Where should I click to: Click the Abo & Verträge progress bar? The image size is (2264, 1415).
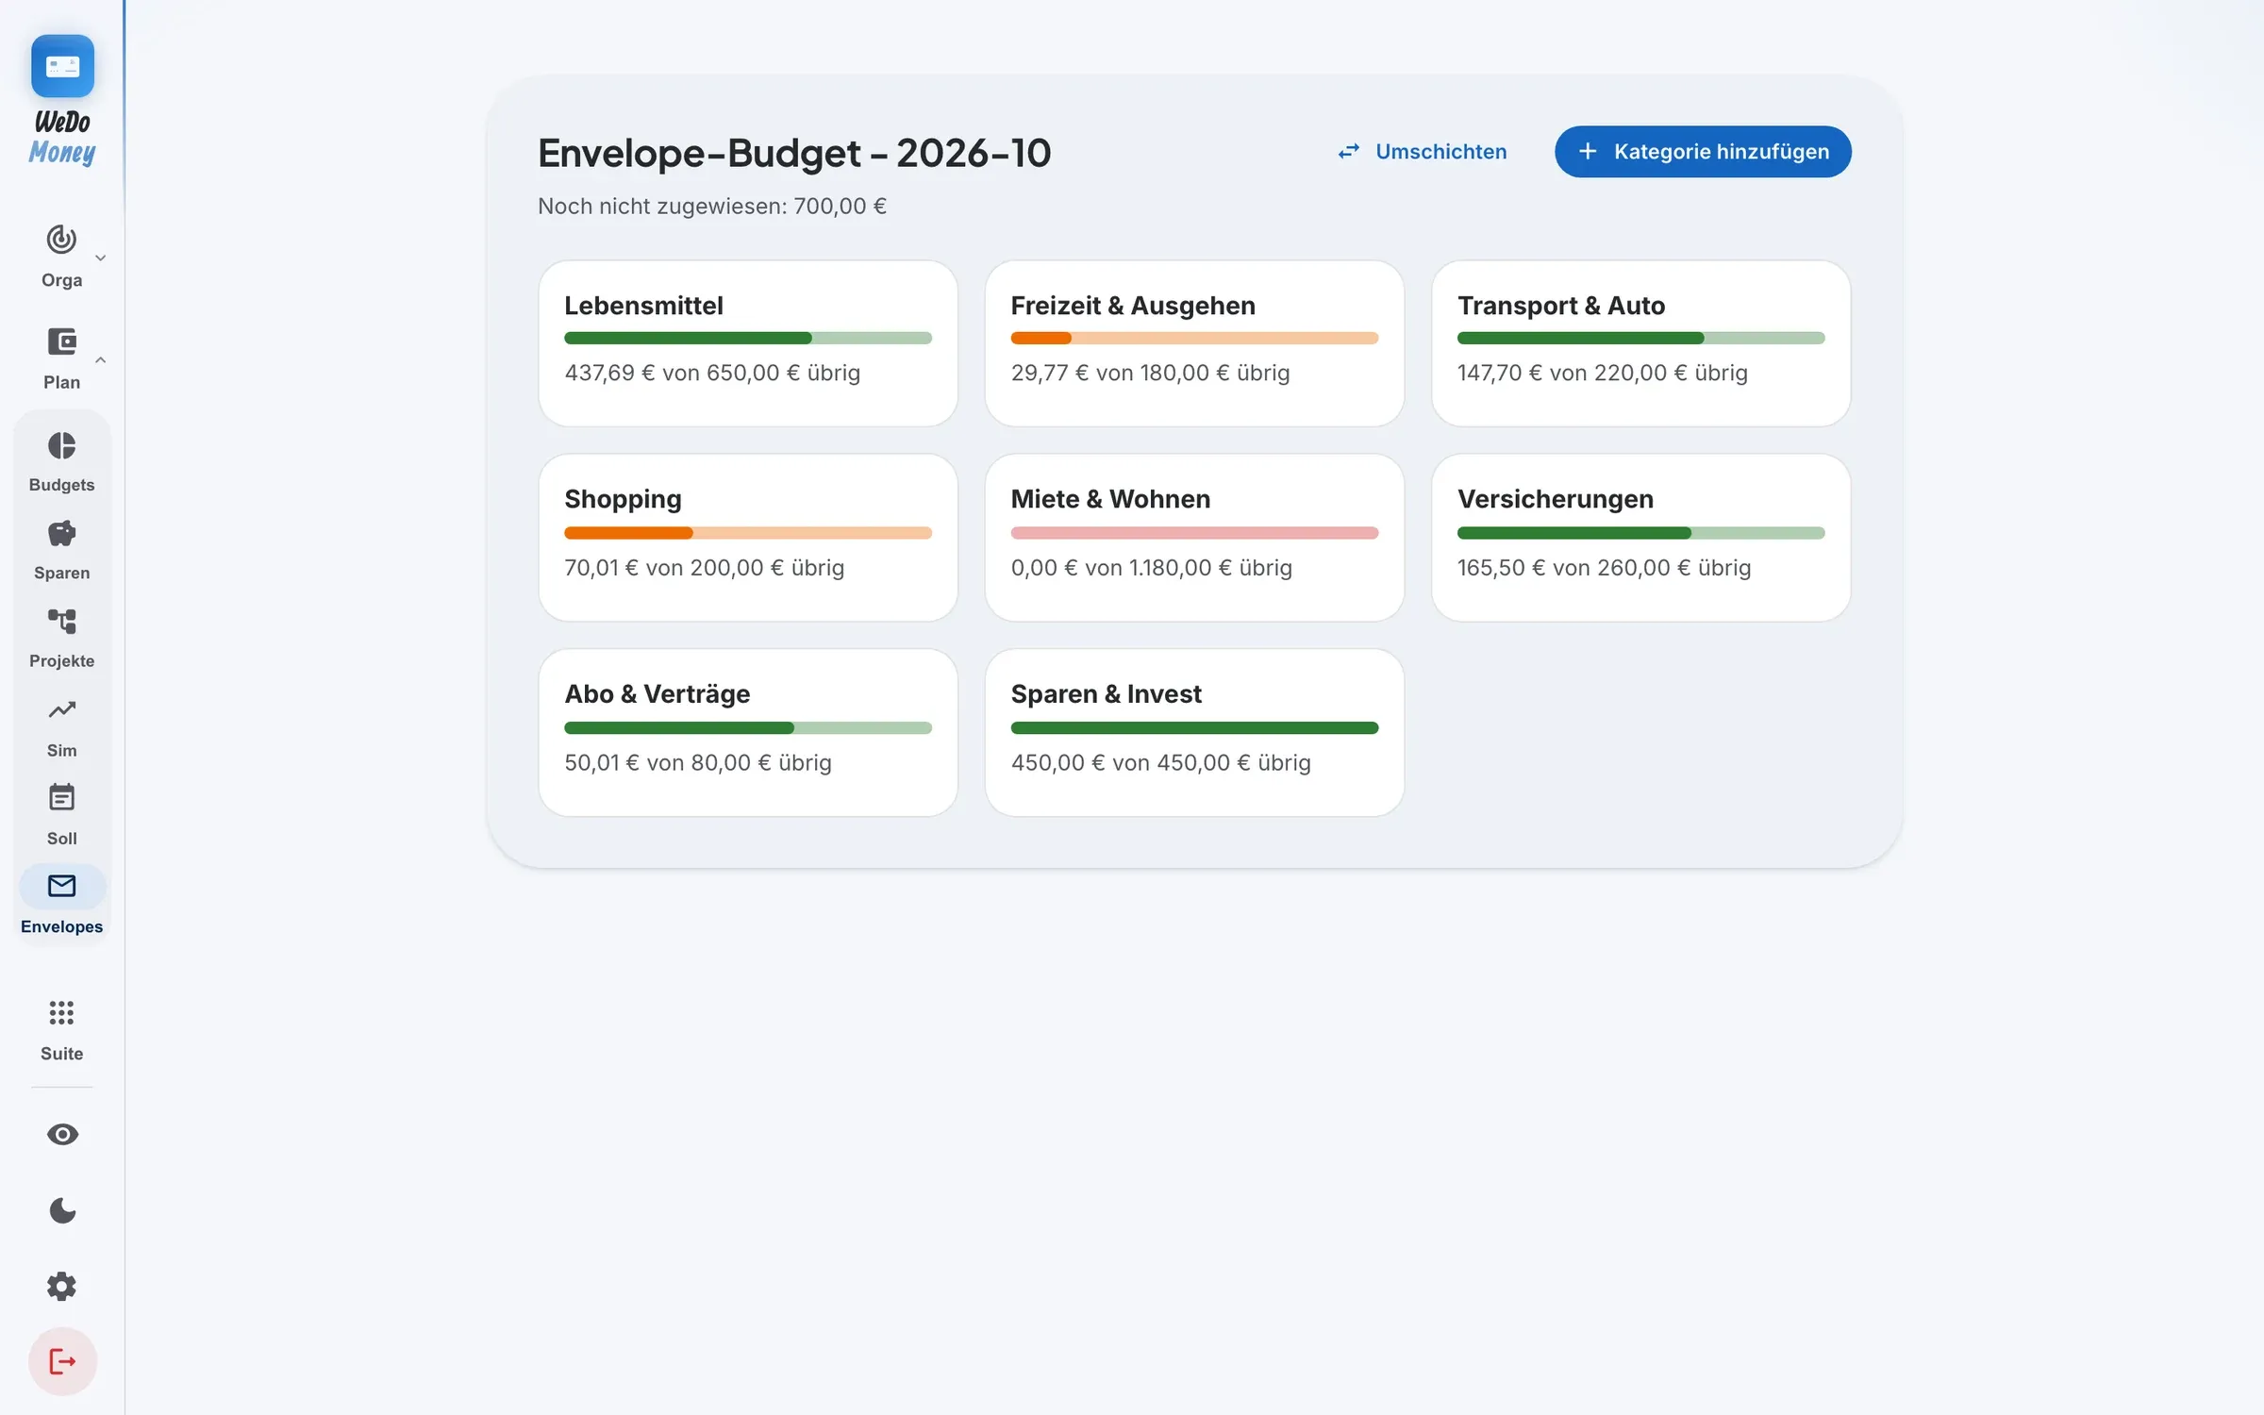(748, 728)
